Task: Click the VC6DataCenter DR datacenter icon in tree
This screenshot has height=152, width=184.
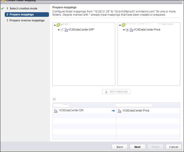Action: [x=66, y=30]
